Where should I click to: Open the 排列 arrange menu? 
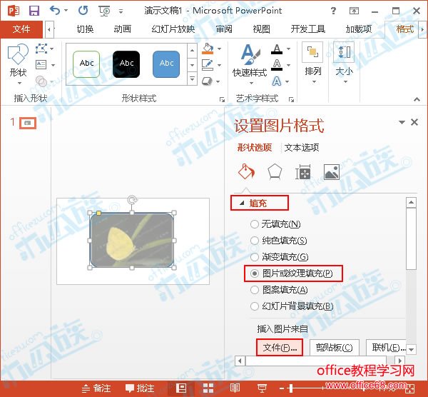(x=313, y=64)
